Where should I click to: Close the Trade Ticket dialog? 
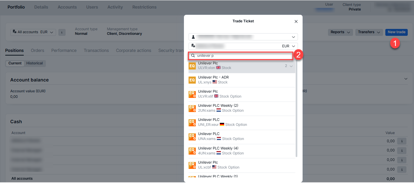pos(296,22)
